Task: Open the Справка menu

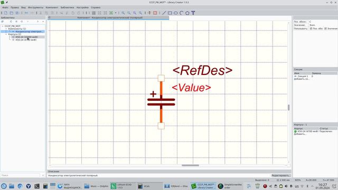Action: pyautogui.click(x=96, y=7)
